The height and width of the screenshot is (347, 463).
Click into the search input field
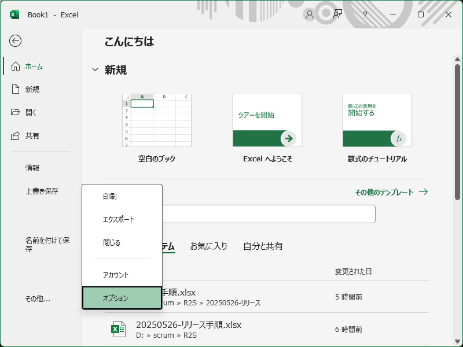click(269, 214)
